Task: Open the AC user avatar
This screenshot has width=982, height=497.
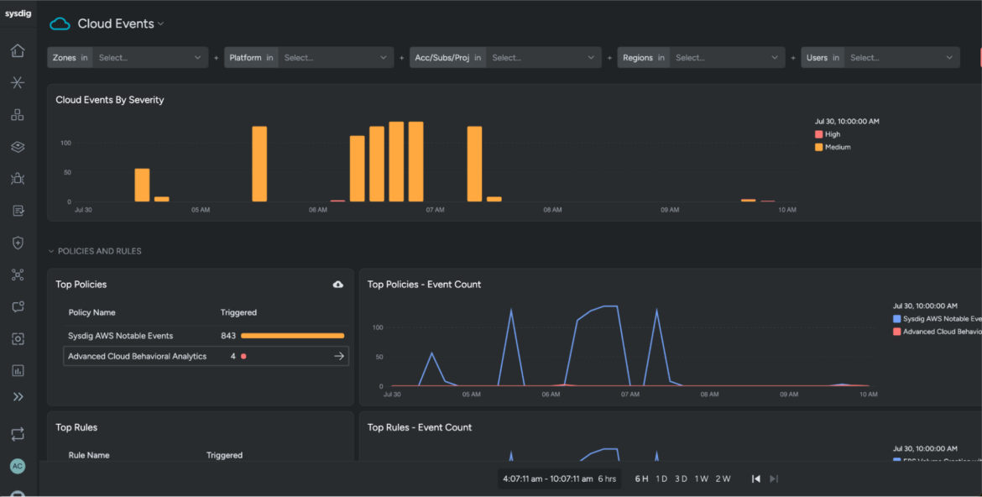Action: (x=18, y=466)
